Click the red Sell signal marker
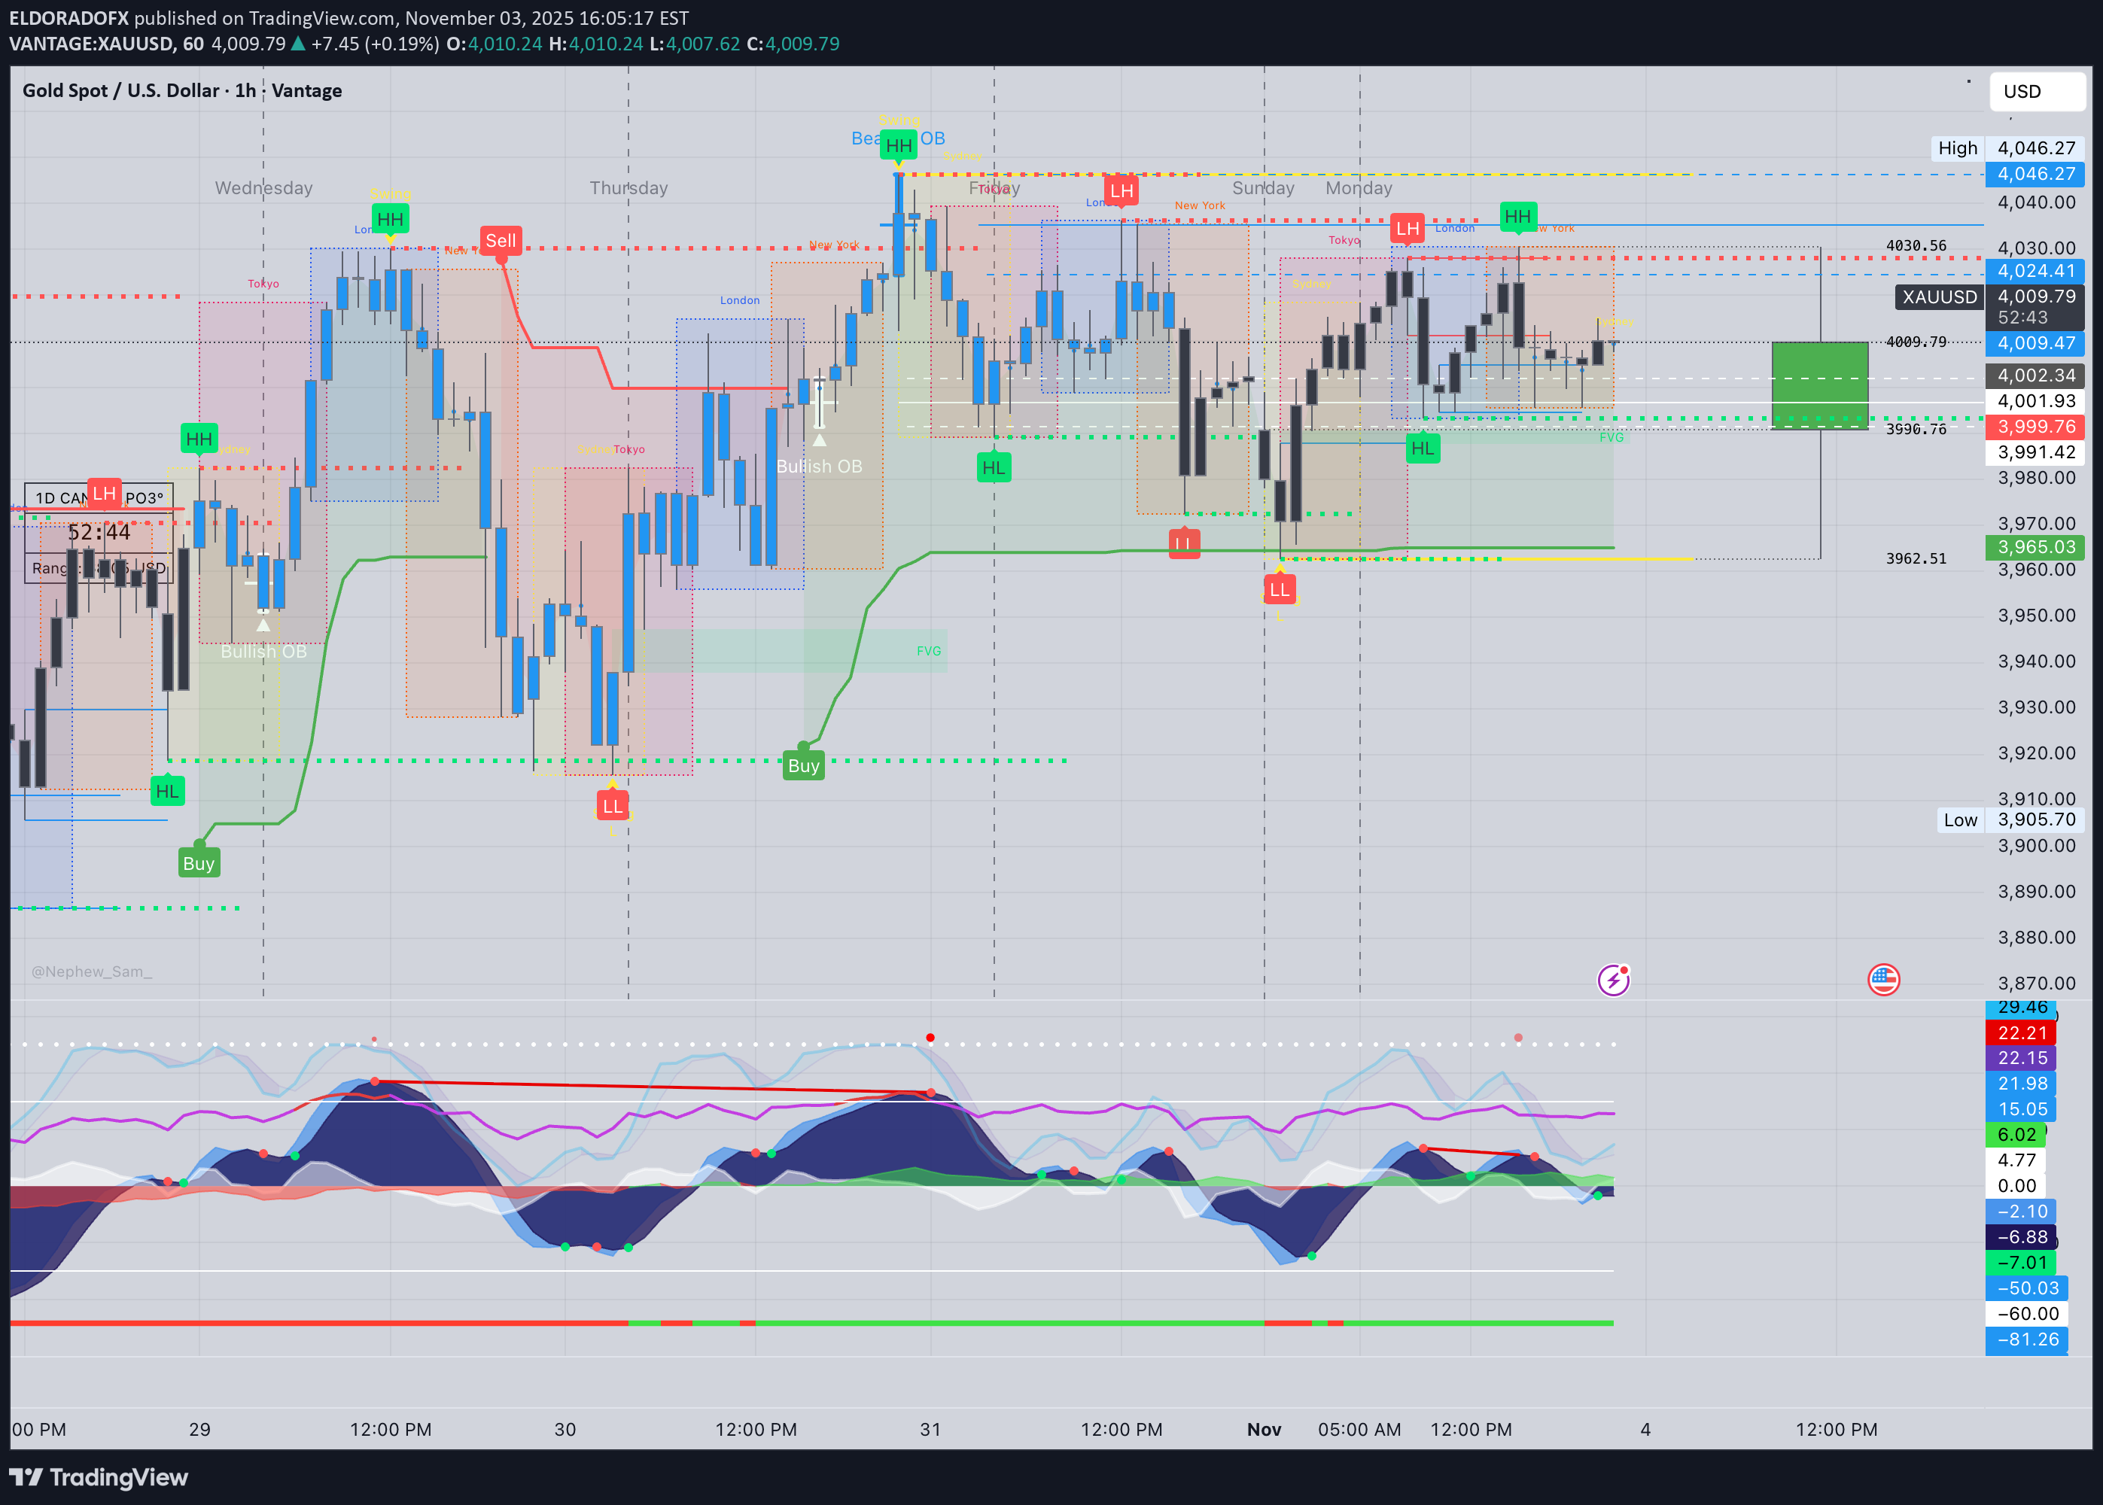2103x1505 pixels. coord(501,241)
